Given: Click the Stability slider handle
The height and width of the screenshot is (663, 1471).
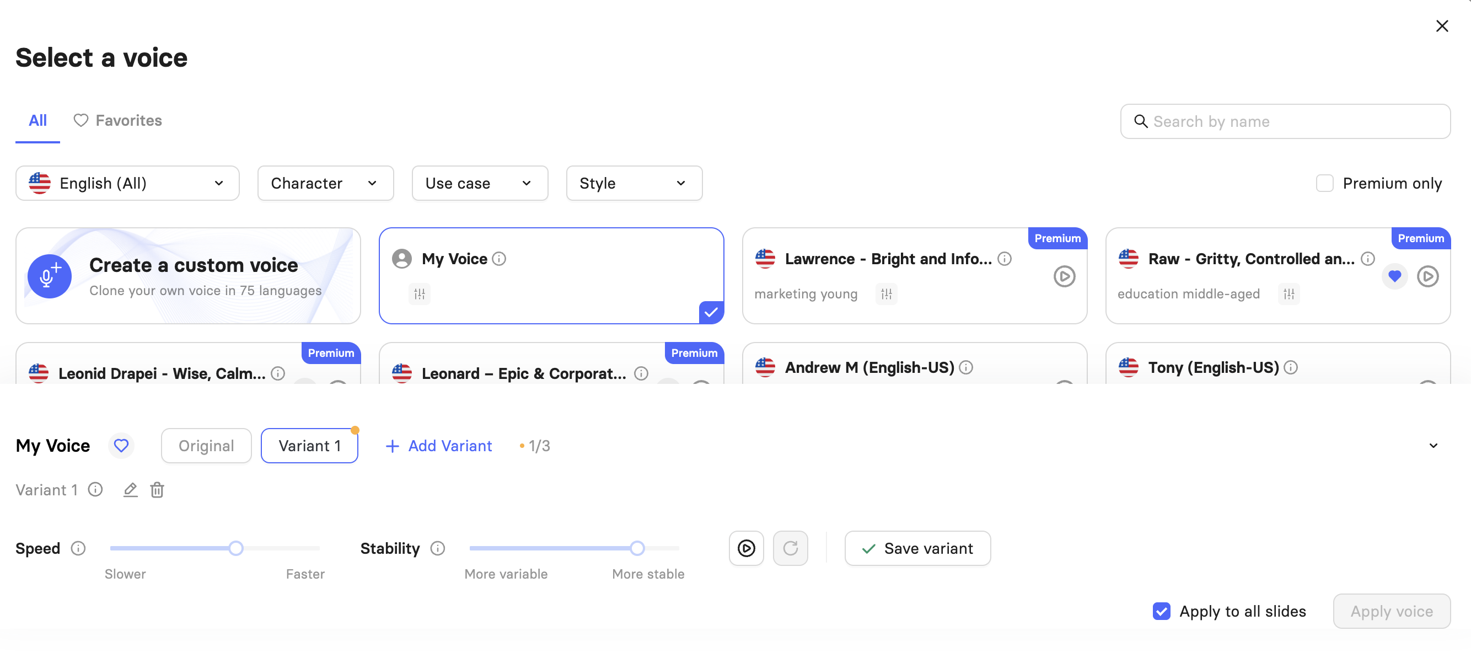Looking at the screenshot, I should click(637, 549).
